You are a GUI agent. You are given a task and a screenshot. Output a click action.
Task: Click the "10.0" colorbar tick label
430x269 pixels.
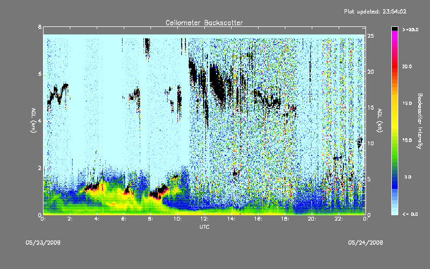tap(407, 140)
